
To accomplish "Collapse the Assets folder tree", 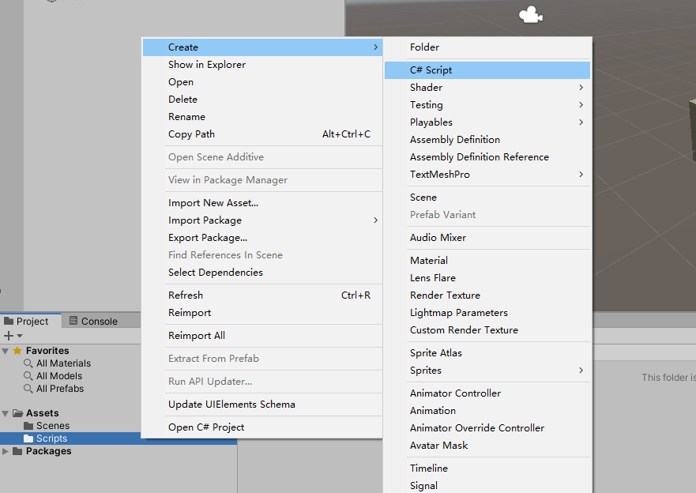I will 6,413.
